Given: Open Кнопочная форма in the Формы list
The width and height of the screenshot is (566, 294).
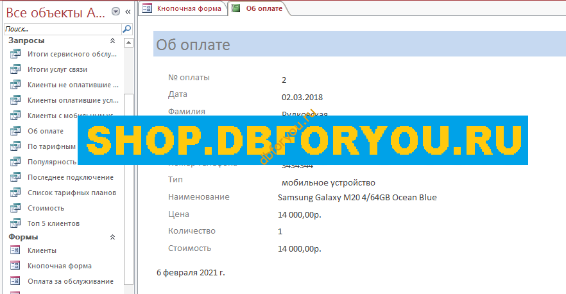Looking at the screenshot, I should (60, 266).
